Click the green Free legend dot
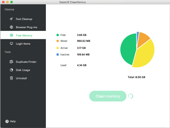The image size is (170, 128). coord(58,35)
